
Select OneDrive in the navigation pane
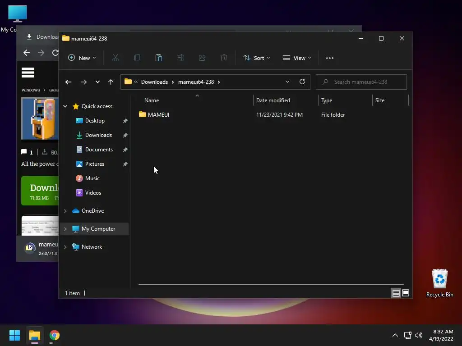pos(92,211)
